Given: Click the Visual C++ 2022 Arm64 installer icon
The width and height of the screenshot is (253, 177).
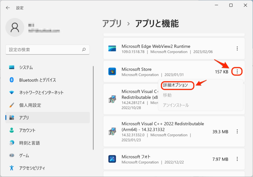Looking at the screenshot, I should pyautogui.click(x=112, y=131).
